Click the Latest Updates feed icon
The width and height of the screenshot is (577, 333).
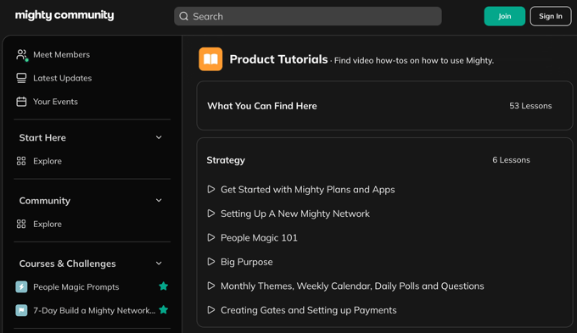pyautogui.click(x=21, y=78)
